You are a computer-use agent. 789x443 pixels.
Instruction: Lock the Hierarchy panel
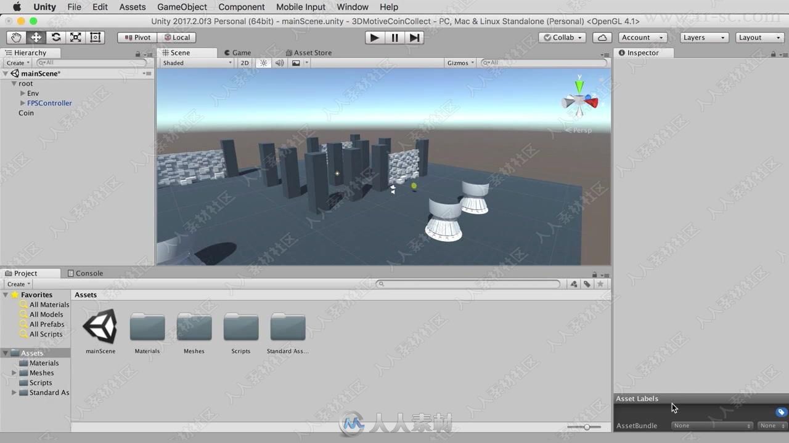[x=137, y=54]
